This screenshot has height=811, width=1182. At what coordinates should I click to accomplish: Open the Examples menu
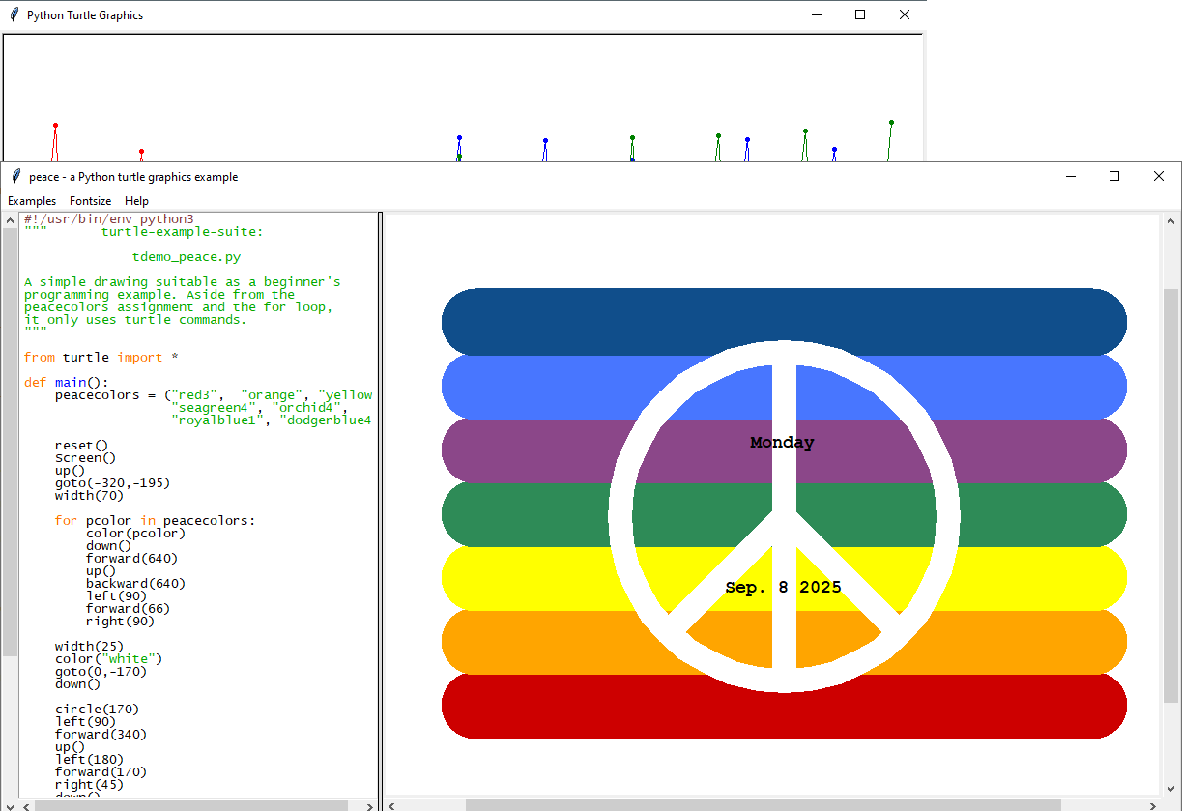coord(32,201)
